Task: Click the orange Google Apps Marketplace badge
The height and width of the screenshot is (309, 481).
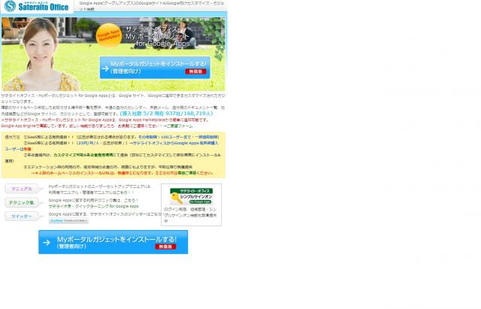Action: [108, 35]
